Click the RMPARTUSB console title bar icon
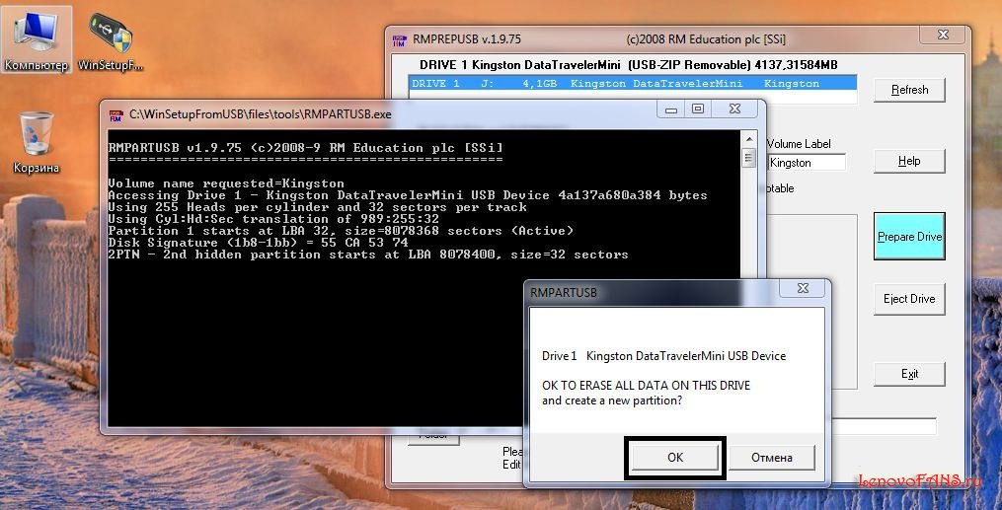 [x=116, y=113]
